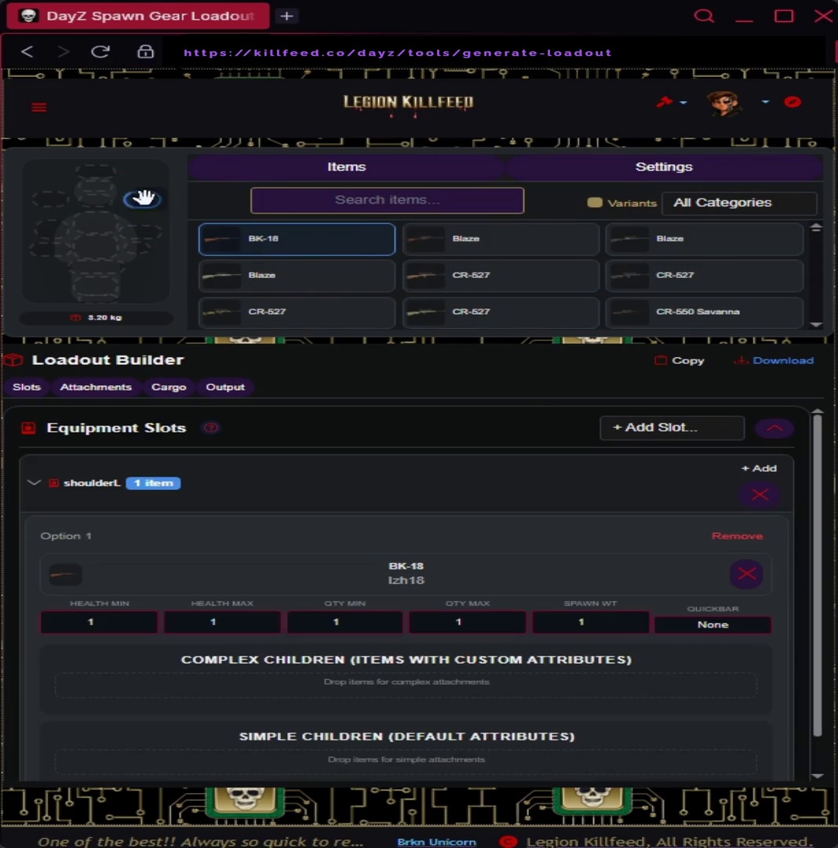Image resolution: width=838 pixels, height=848 pixels.
Task: Collapse the shoulderL slot chevron
Action: tap(34, 482)
